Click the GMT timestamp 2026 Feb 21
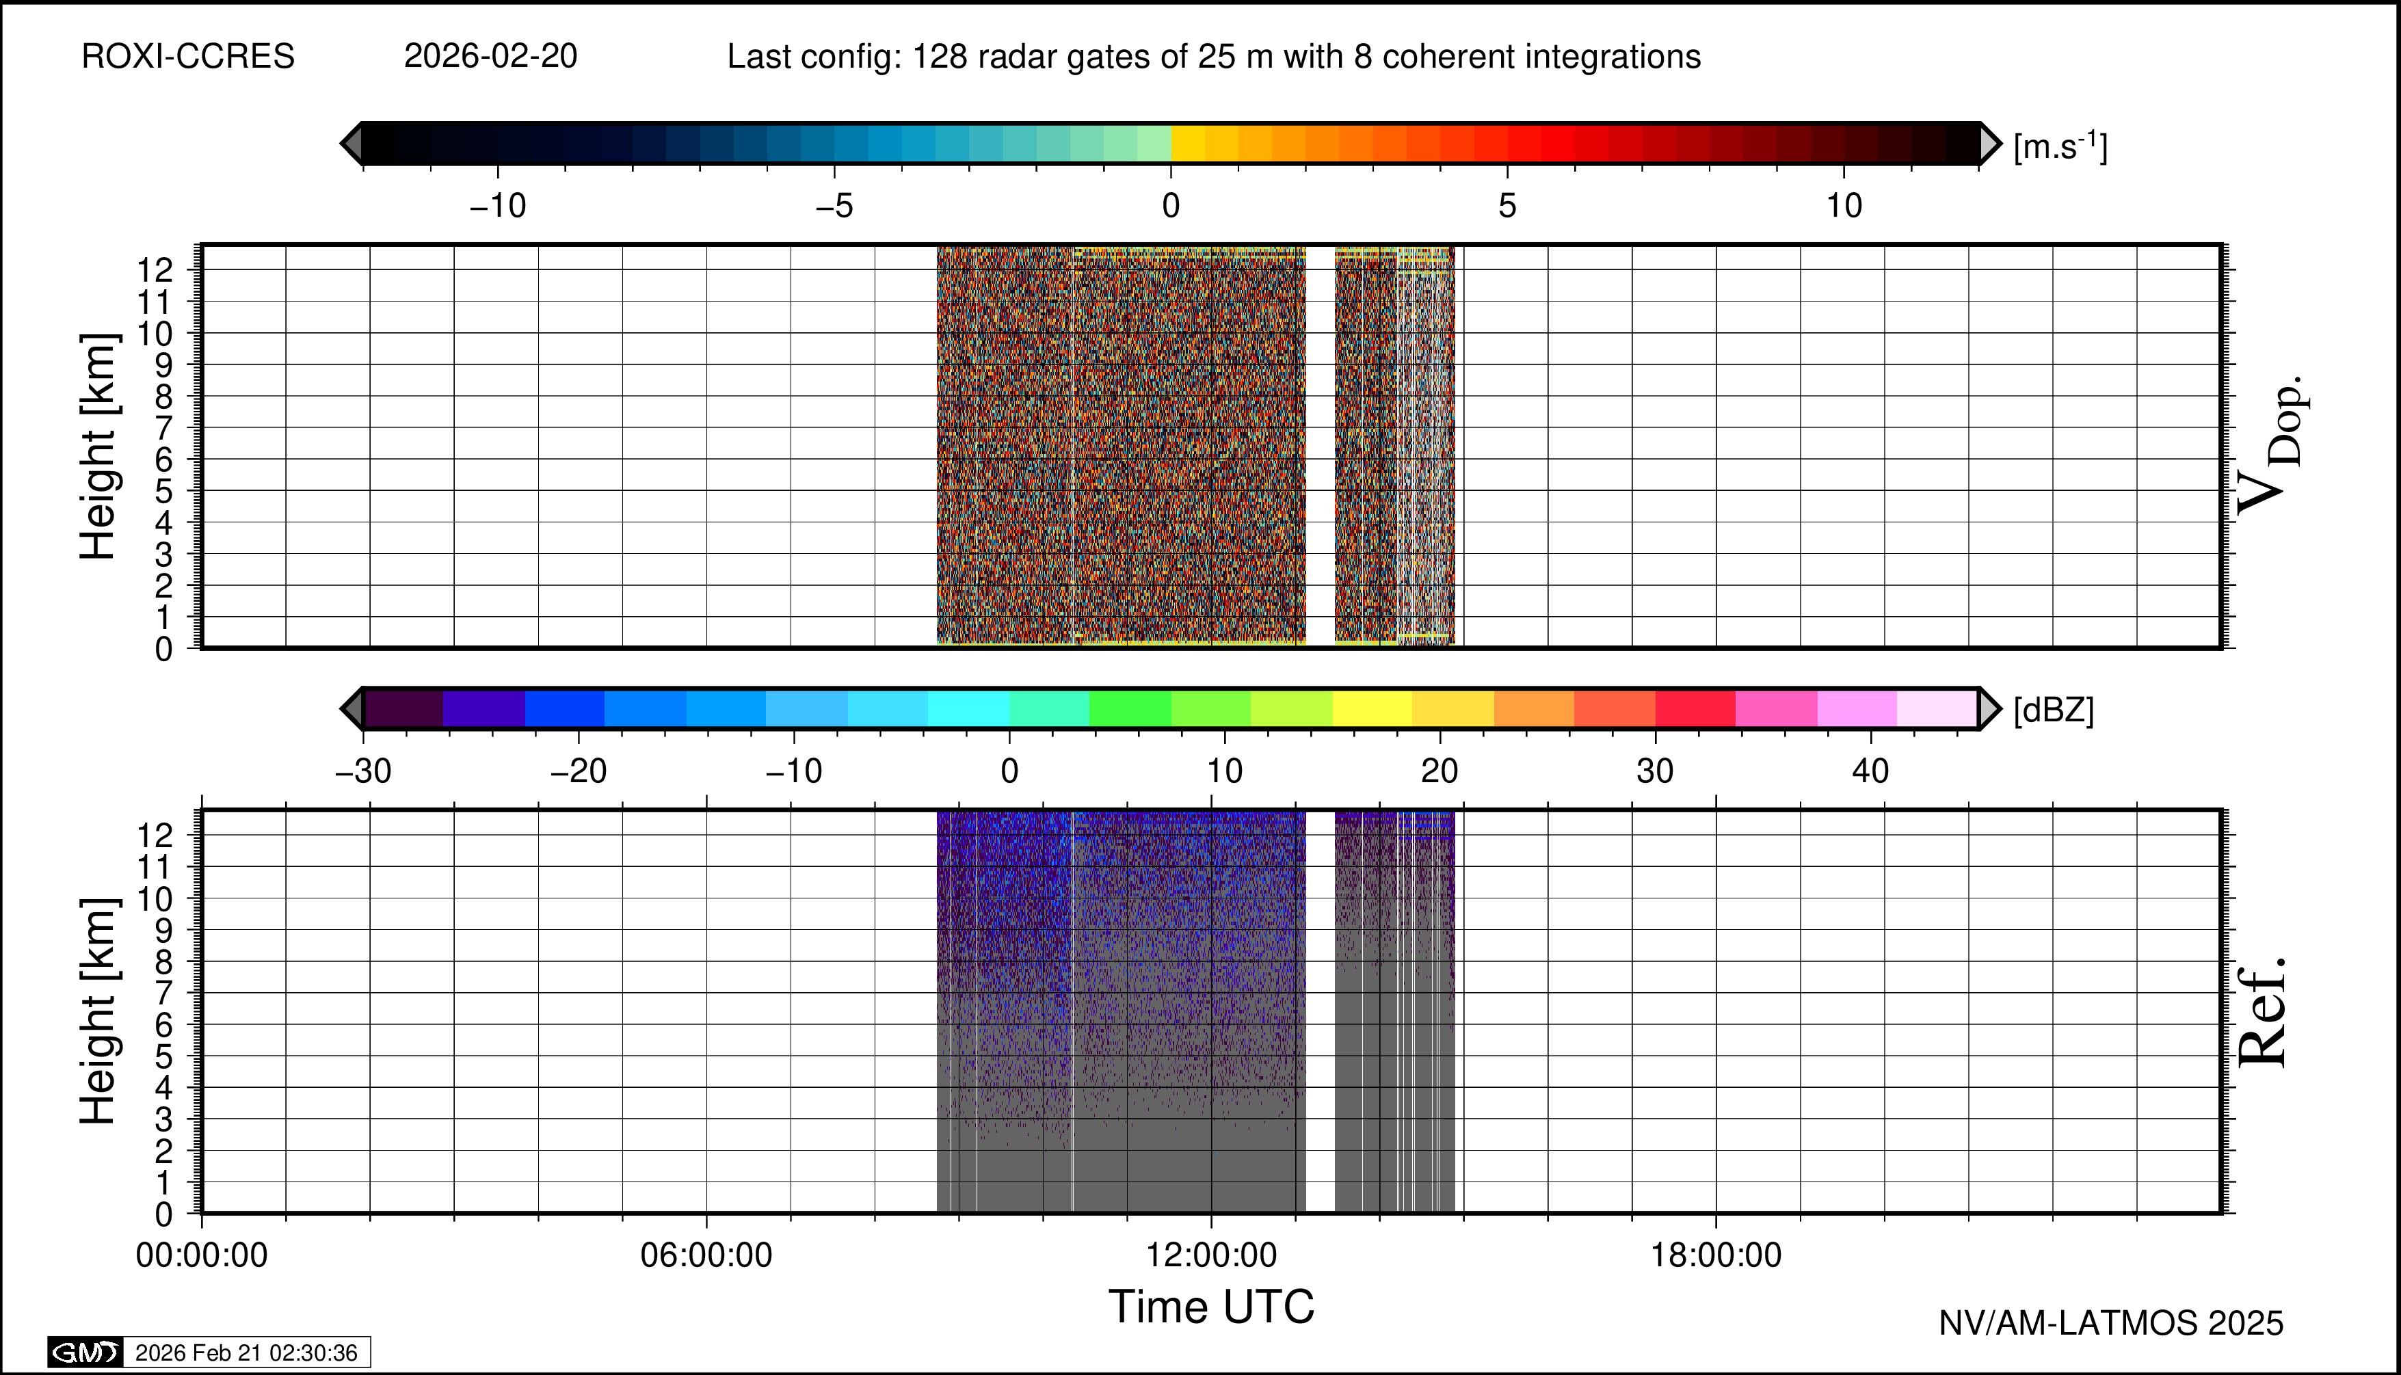This screenshot has height=1375, width=2401. [x=246, y=1352]
